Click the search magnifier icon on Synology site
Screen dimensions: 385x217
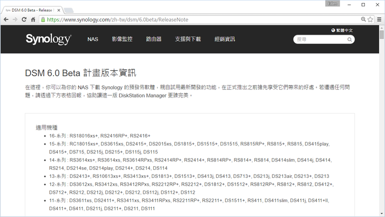[x=350, y=39]
